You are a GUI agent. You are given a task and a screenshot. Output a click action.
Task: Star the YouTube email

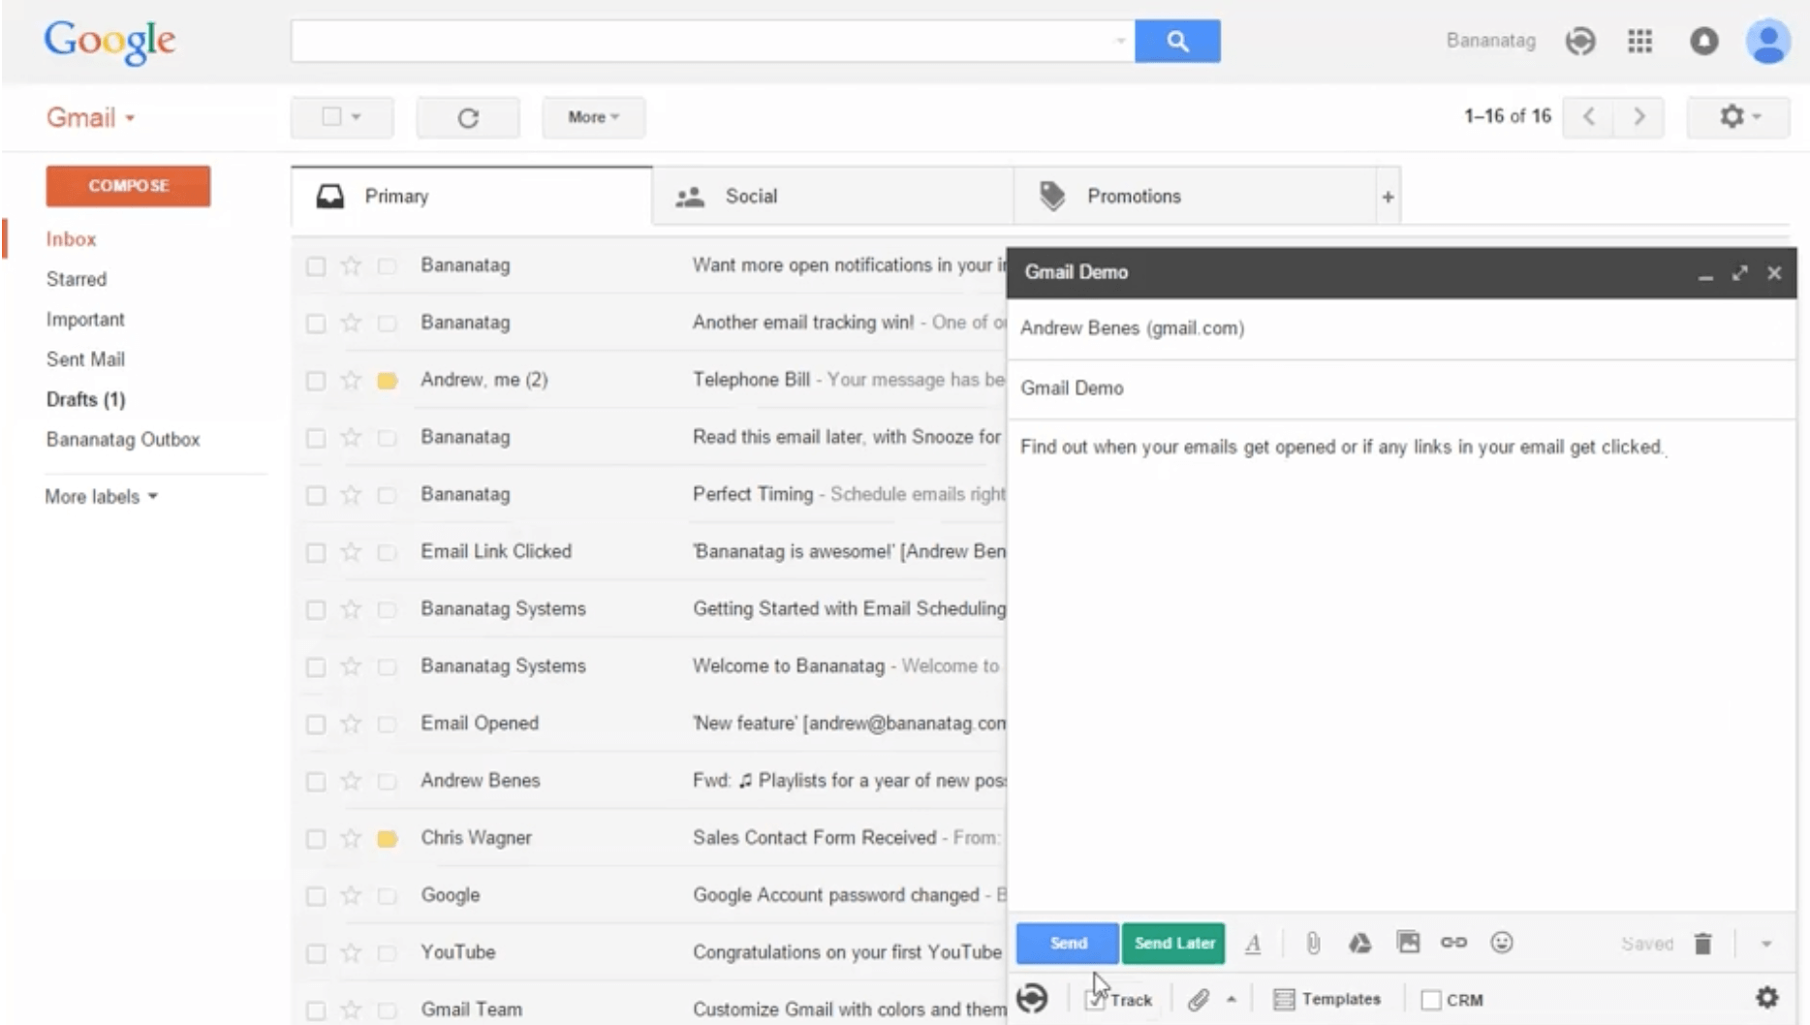[351, 952]
